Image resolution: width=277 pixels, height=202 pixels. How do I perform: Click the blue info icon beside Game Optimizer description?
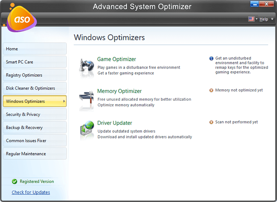(211, 58)
